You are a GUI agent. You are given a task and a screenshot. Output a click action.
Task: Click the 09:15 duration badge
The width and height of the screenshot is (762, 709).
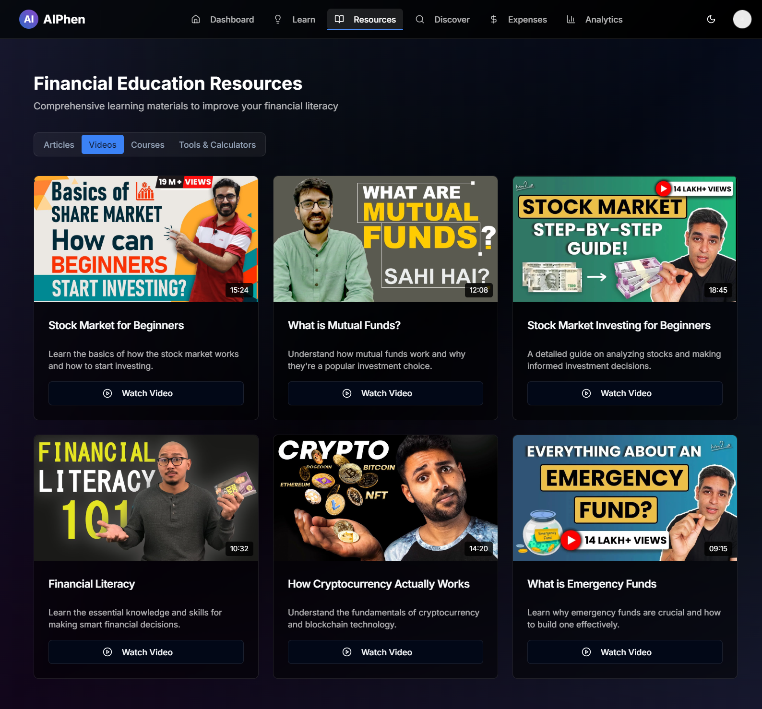tap(718, 548)
